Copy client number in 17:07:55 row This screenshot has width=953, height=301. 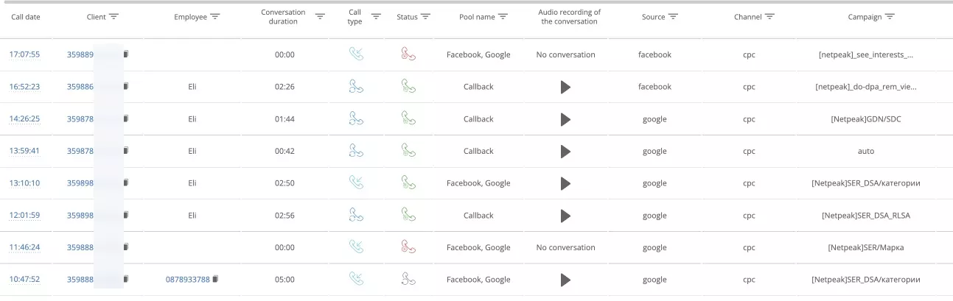click(126, 54)
